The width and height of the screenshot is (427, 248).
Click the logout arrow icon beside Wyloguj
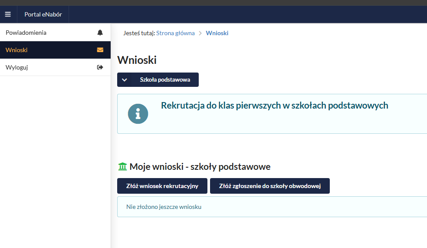click(x=100, y=67)
